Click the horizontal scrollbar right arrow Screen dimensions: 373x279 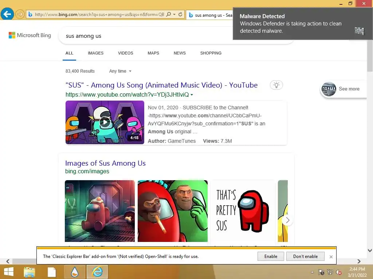[359, 261]
